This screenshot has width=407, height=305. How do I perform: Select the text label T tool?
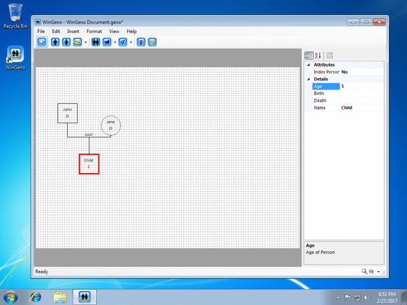[x=141, y=42]
